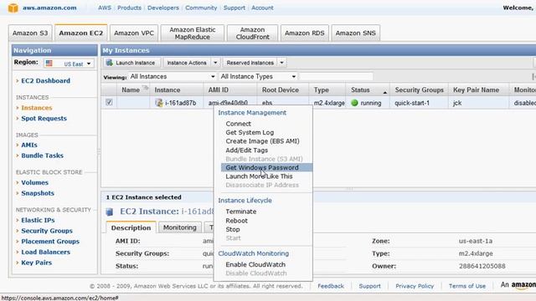Open Instances in the navigation panel
Image resolution: width=536 pixels, height=301 pixels.
37,108
